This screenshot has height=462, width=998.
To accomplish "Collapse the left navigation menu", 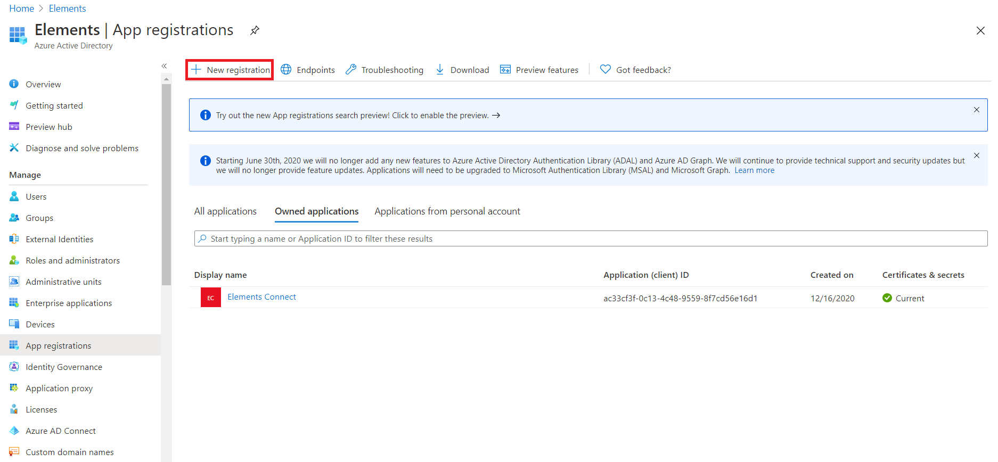I will (164, 66).
